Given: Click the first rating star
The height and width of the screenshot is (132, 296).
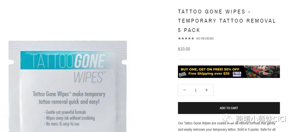Looking at the screenshot, I should 179,38.
